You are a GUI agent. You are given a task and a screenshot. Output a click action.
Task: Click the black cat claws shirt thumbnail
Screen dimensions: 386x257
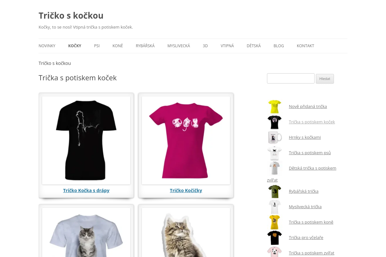(x=86, y=140)
